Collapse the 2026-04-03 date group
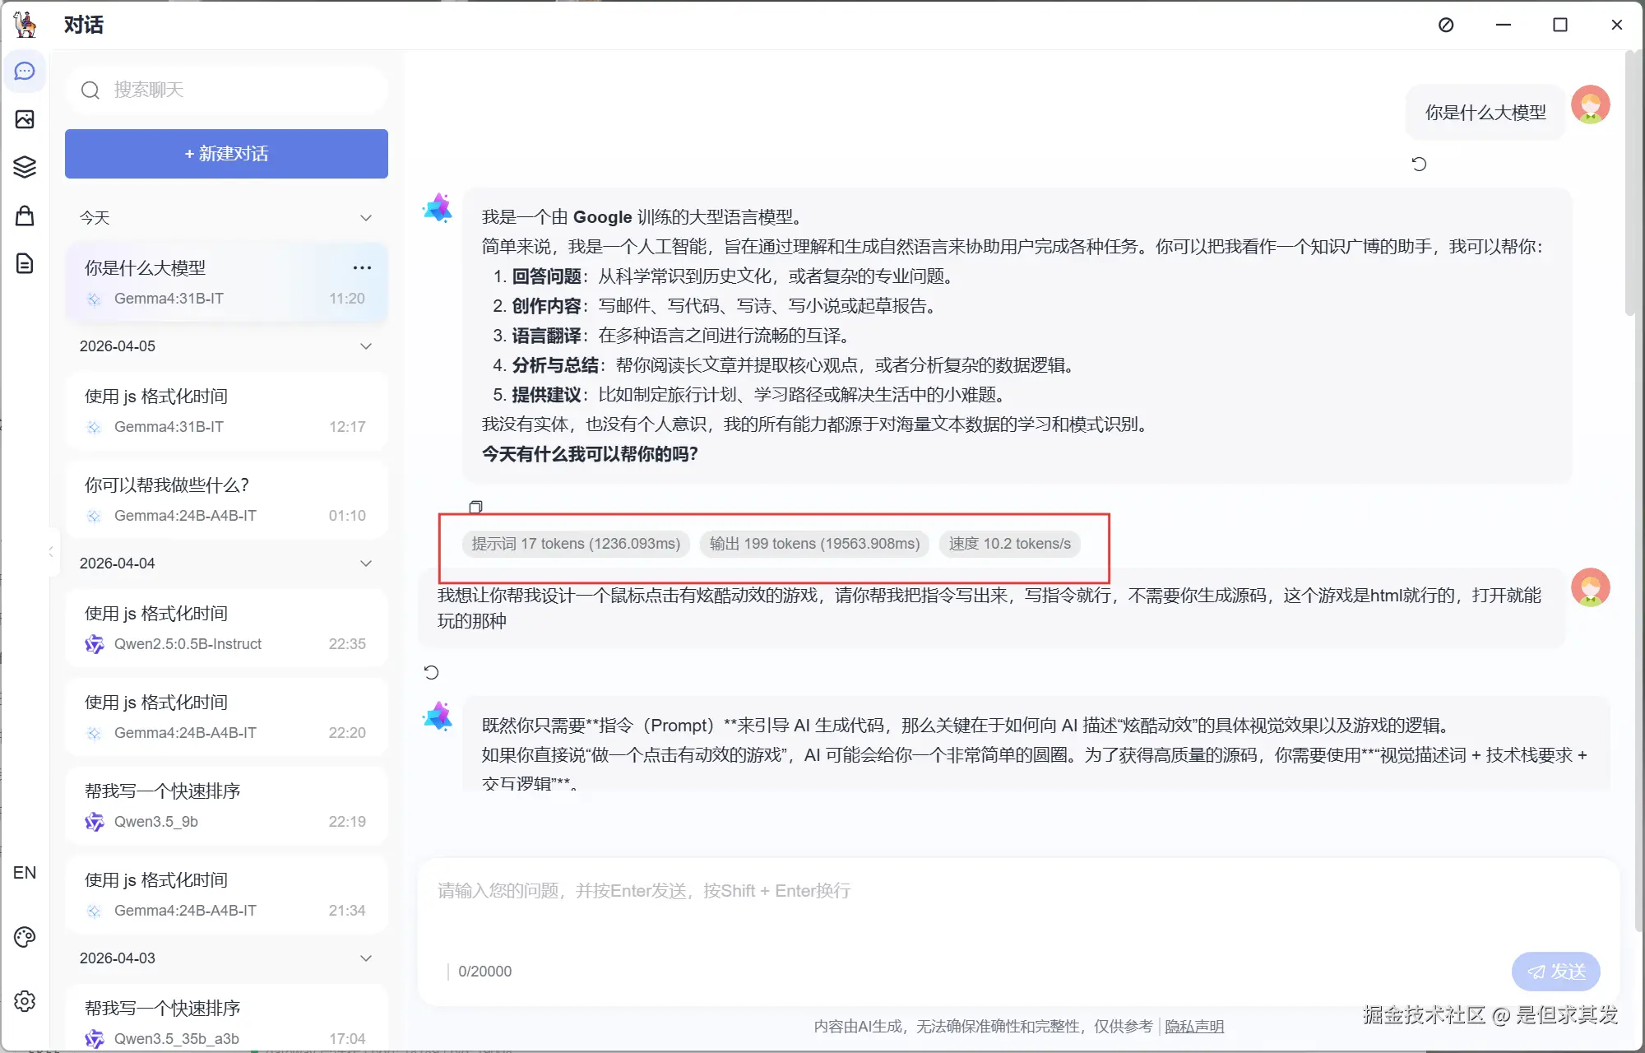This screenshot has width=1645, height=1053. [x=366, y=958]
